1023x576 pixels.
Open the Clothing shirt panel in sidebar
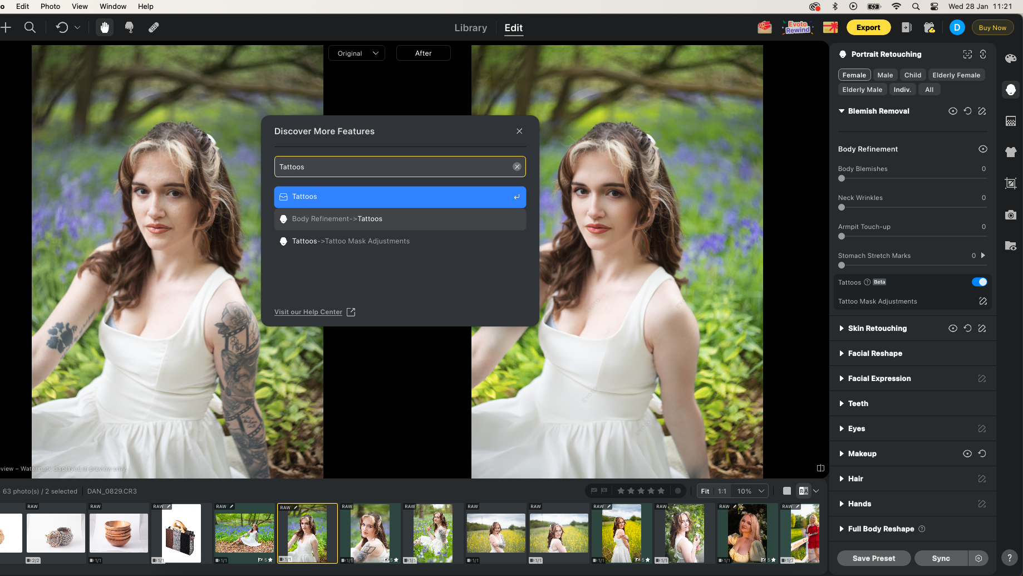(x=1011, y=152)
